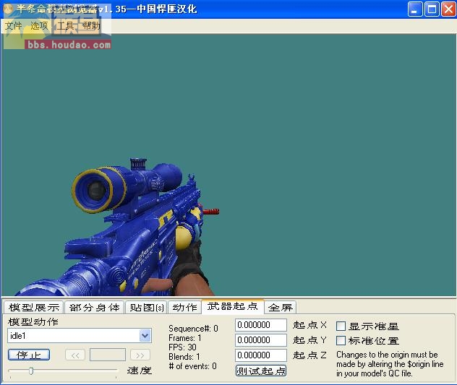Viewport: 457px width, 385px height.
Task: Click the application icon in title bar
Action: pyautogui.click(x=8, y=9)
